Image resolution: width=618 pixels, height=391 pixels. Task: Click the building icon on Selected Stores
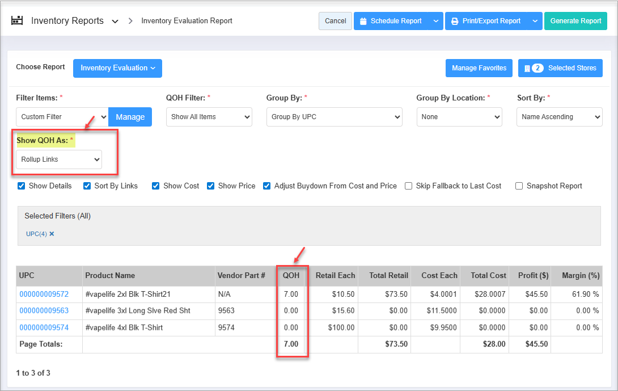(x=527, y=68)
